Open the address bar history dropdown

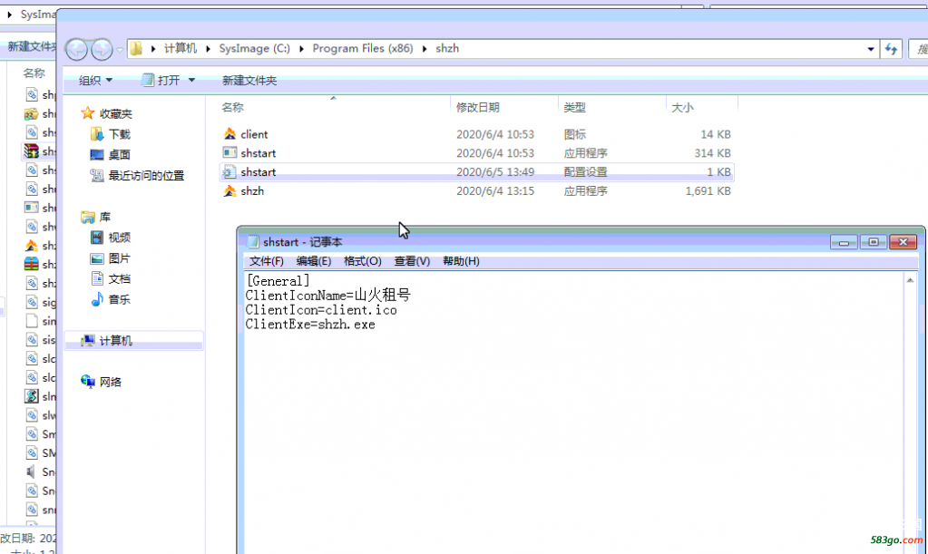click(871, 49)
